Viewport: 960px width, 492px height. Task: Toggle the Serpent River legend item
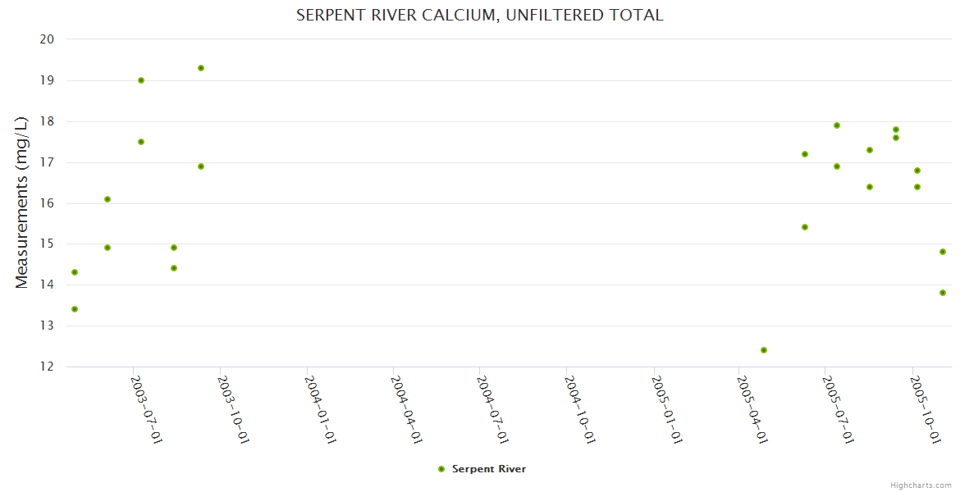click(x=488, y=469)
